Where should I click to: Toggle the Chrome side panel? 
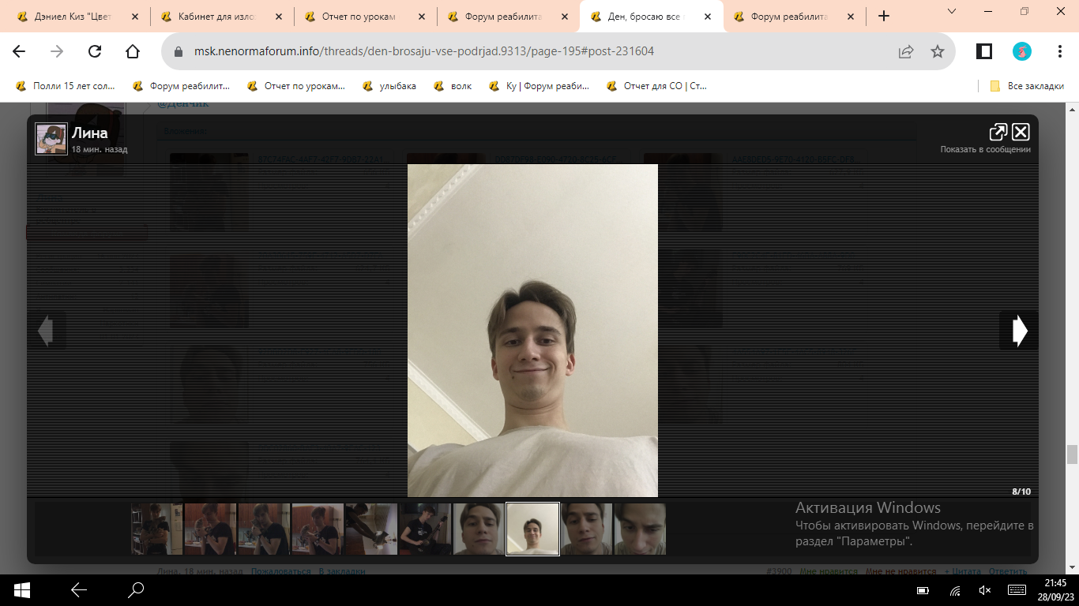(x=984, y=51)
